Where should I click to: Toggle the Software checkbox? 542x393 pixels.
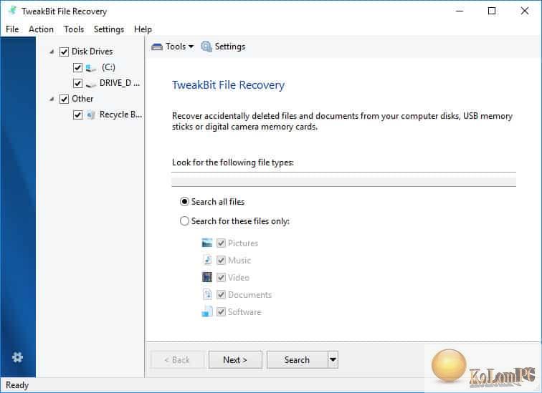[x=222, y=312]
